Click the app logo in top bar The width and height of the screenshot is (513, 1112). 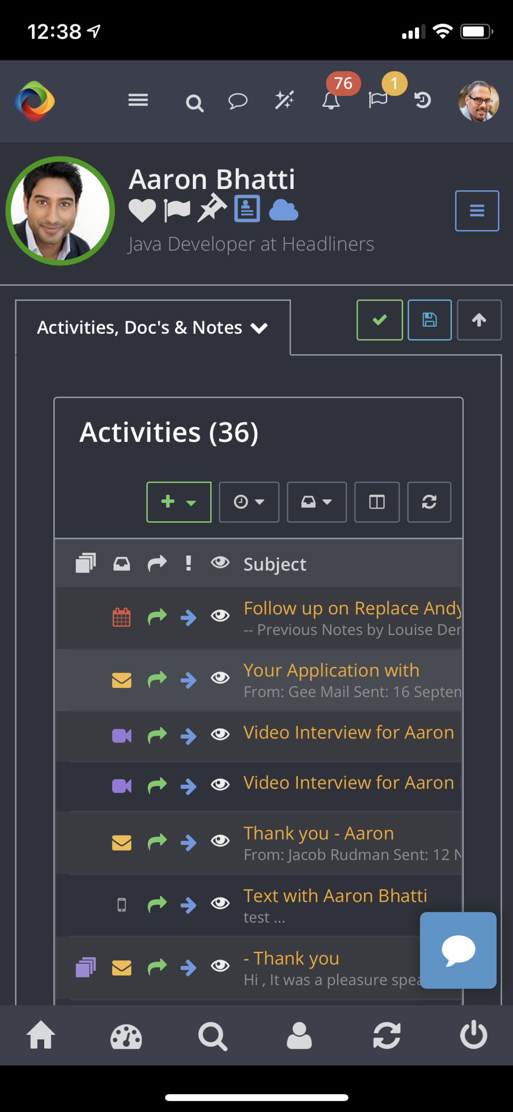tap(34, 101)
